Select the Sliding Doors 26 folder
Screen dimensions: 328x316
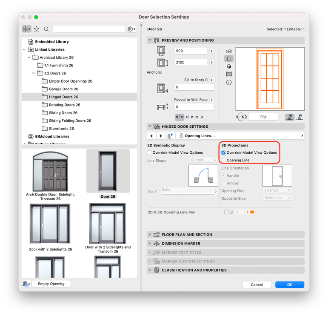click(x=63, y=113)
